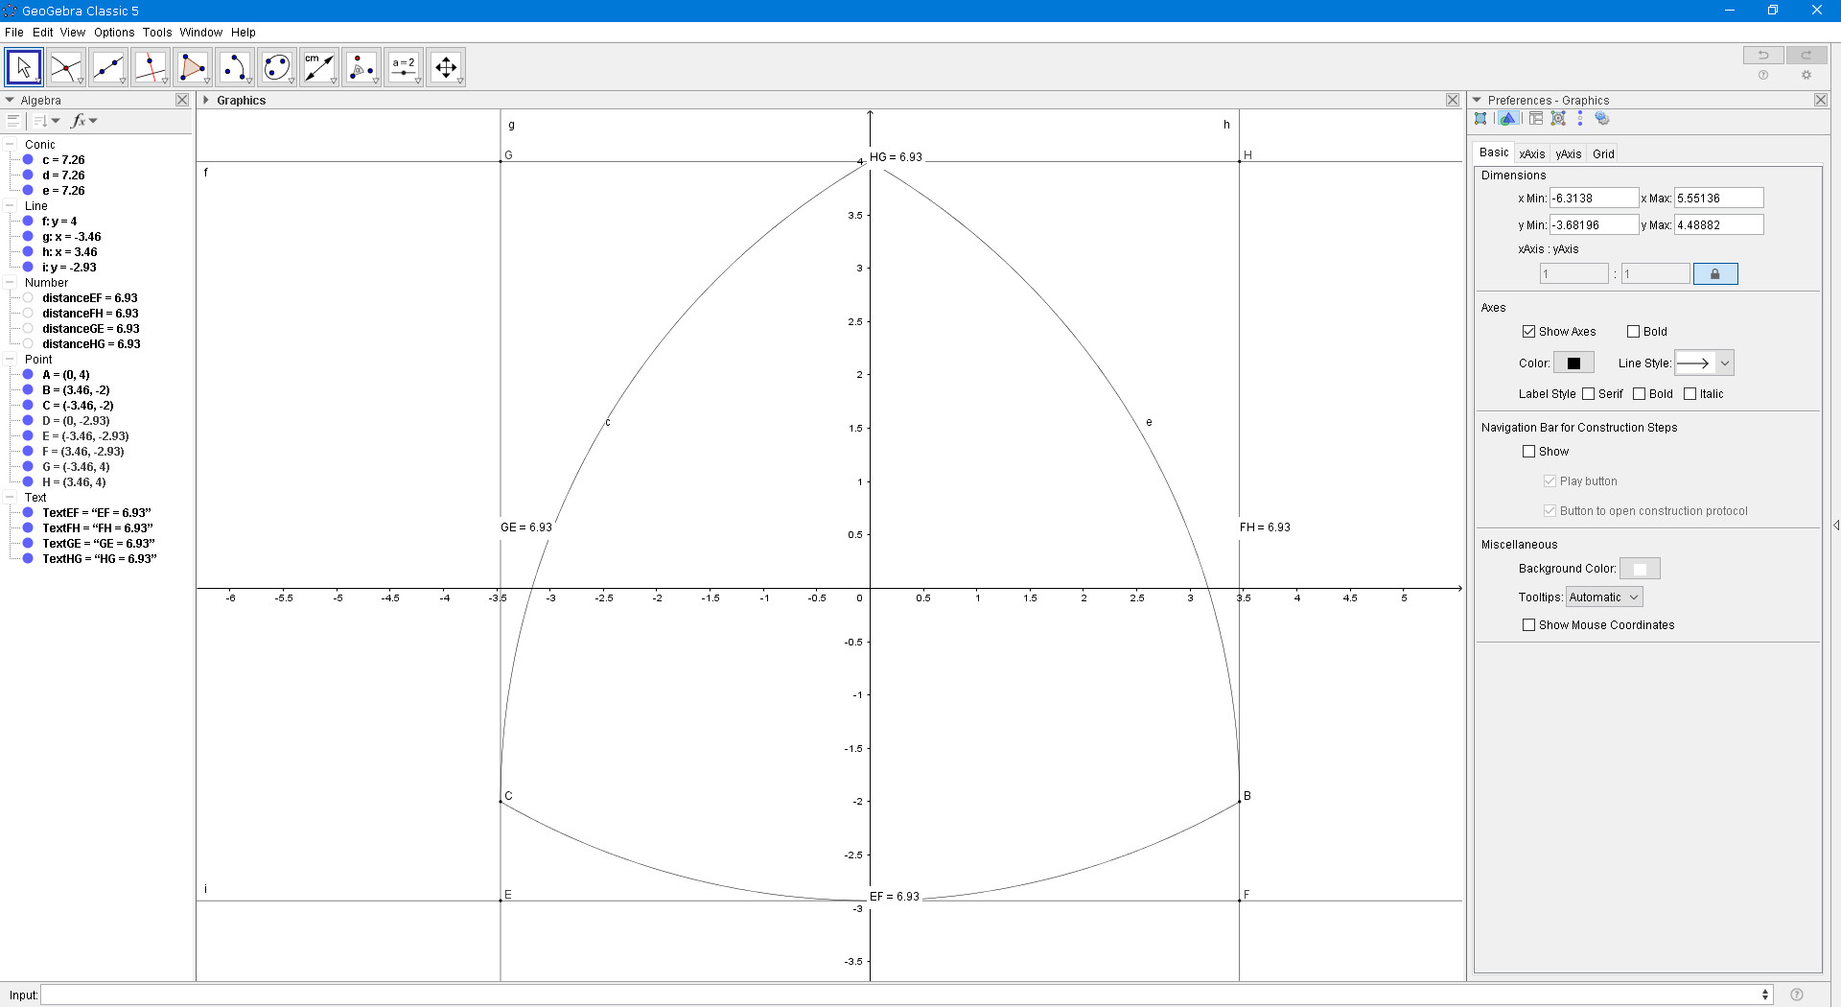Open the axes Color swatch
This screenshot has width=1841, height=1007.
click(1573, 363)
